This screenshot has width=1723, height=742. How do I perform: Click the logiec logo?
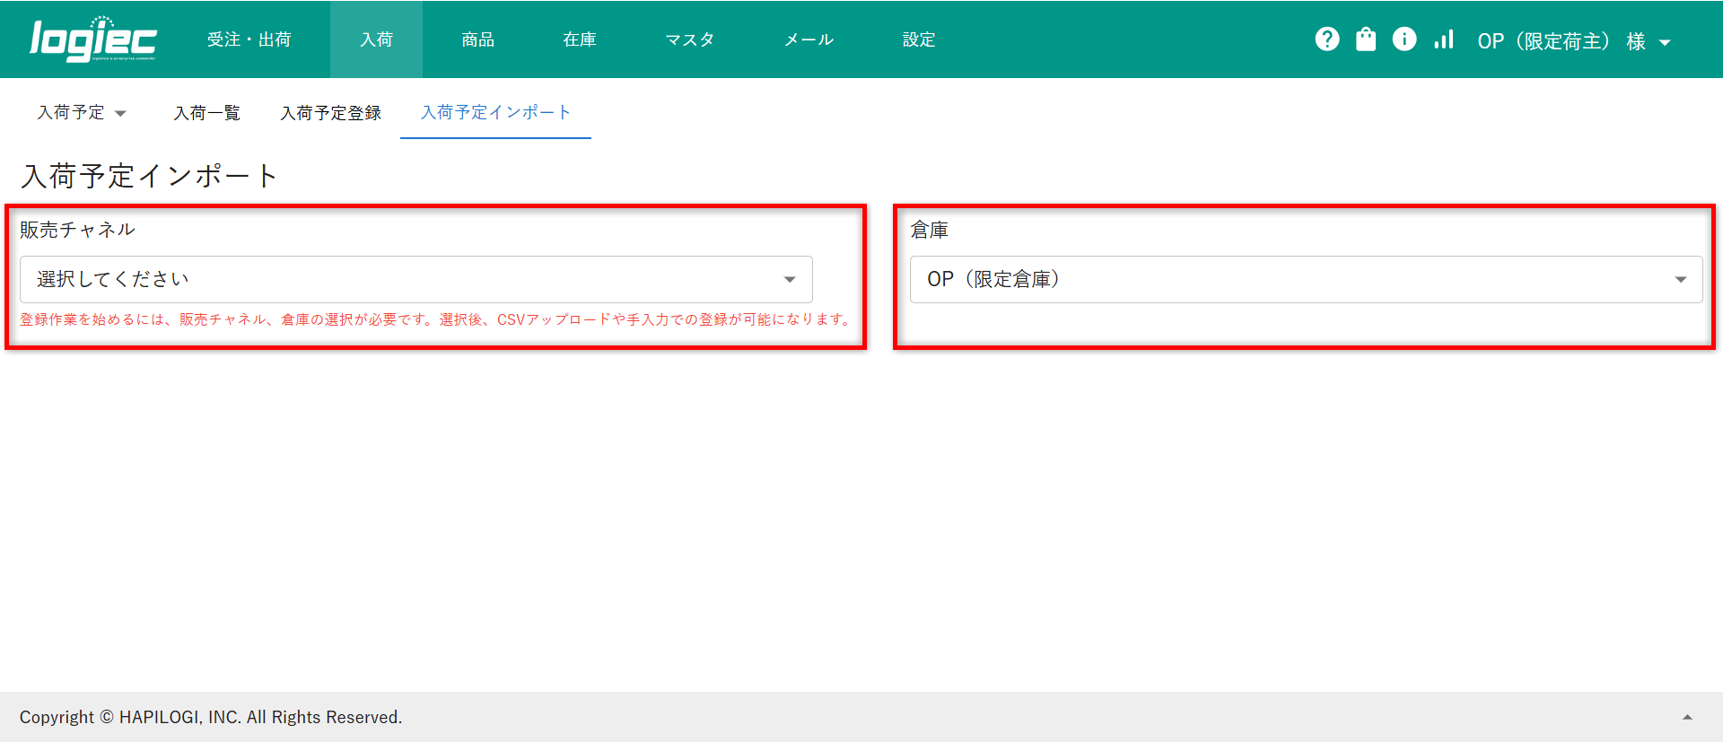tap(92, 39)
